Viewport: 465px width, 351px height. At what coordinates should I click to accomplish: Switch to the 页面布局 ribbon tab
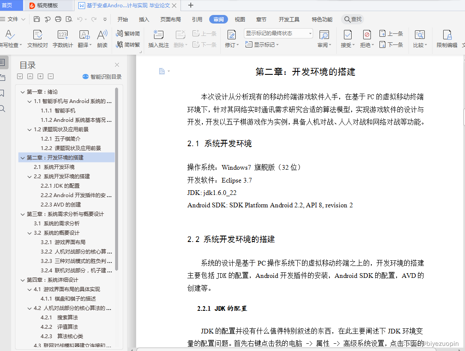171,19
